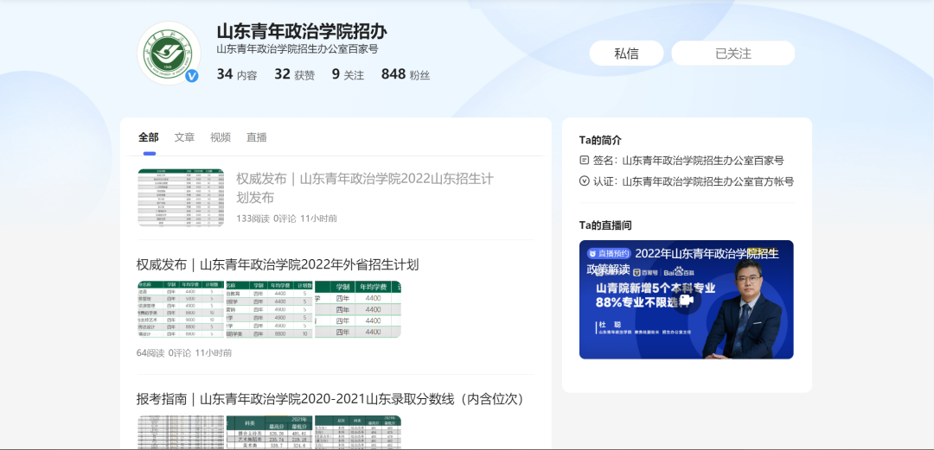Click the account name 山东青年政治学院招办
Viewport: 934px width, 450px height.
click(302, 32)
